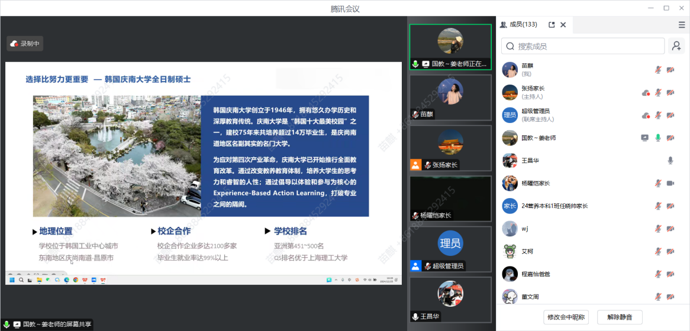Image resolution: width=690 pixels, height=331 pixels.
Task: Pop out the members panel
Action: point(552,25)
